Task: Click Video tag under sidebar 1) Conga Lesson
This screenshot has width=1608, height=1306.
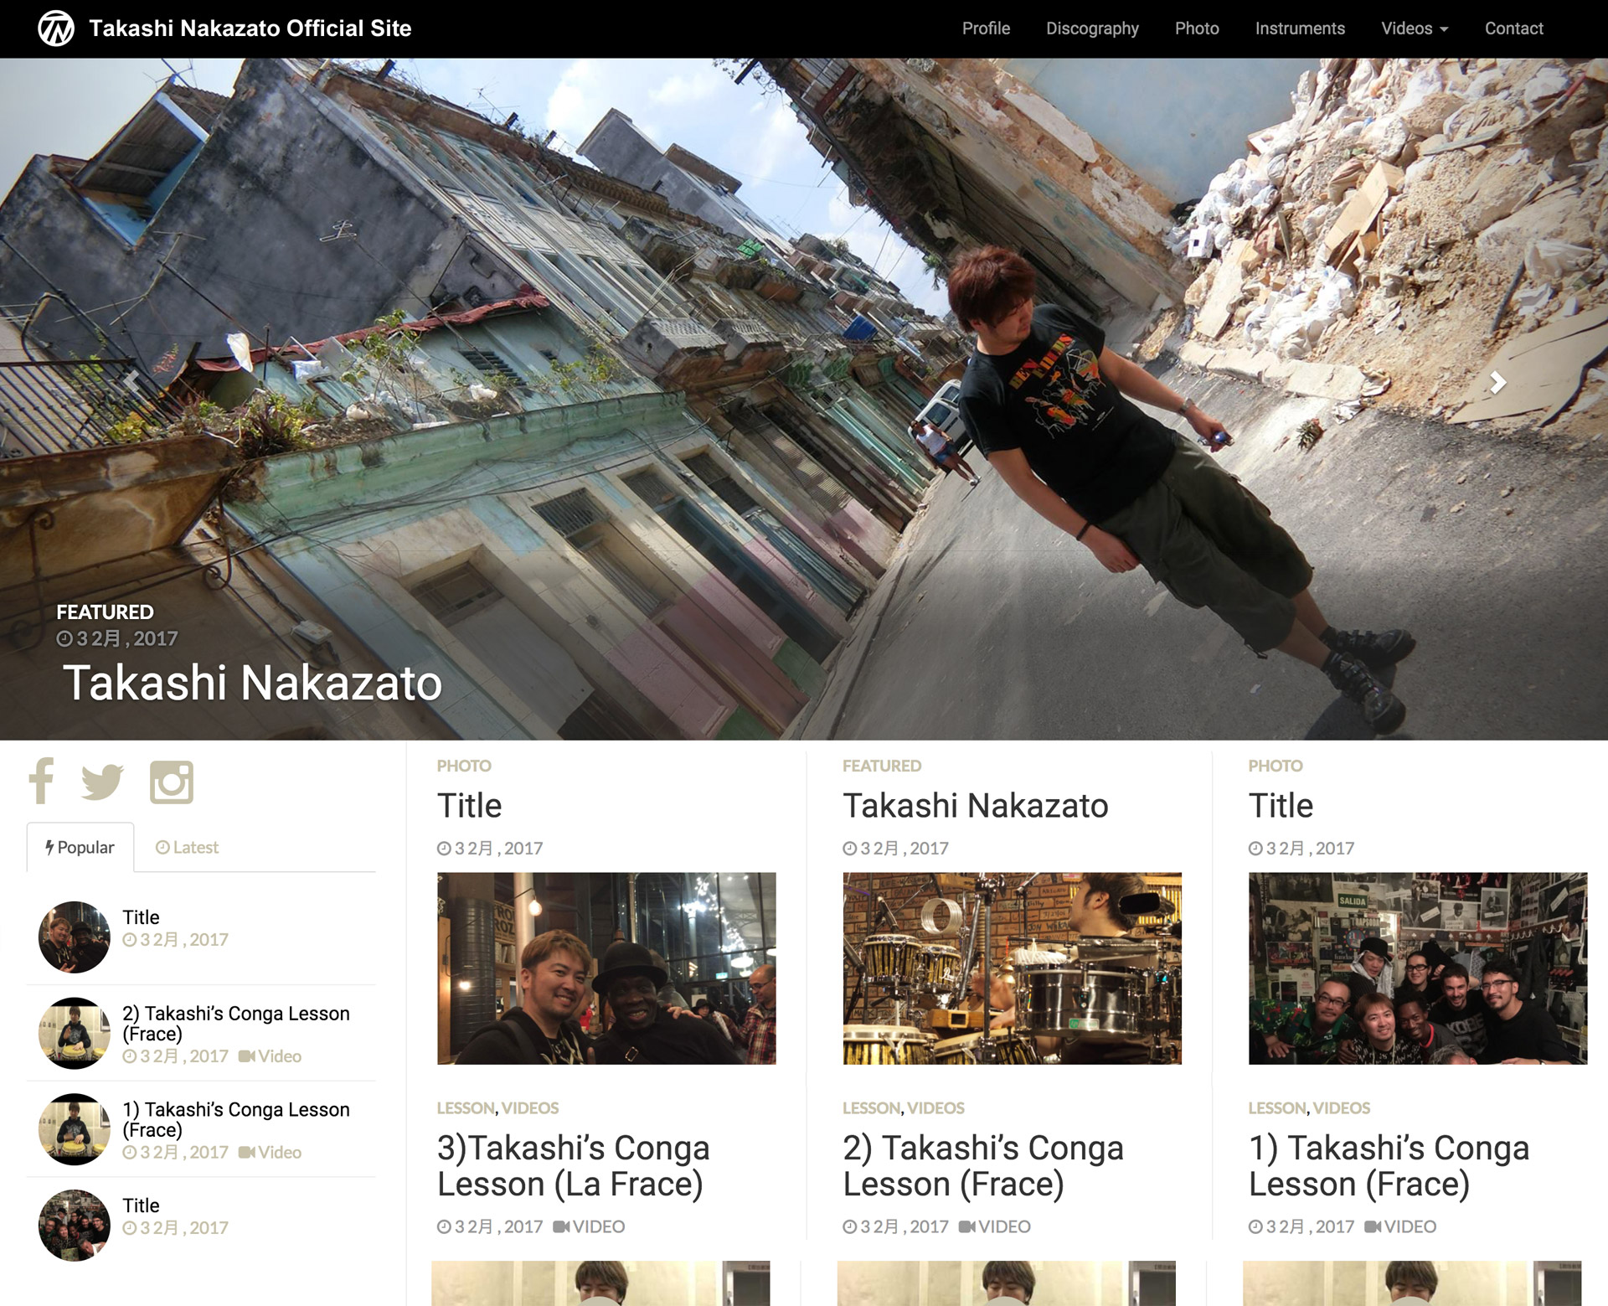Action: click(x=270, y=1153)
